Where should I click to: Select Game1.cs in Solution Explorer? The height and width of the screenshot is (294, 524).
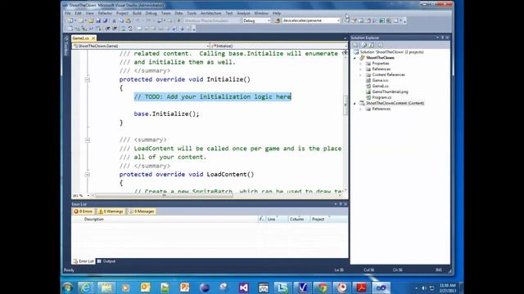tap(380, 86)
